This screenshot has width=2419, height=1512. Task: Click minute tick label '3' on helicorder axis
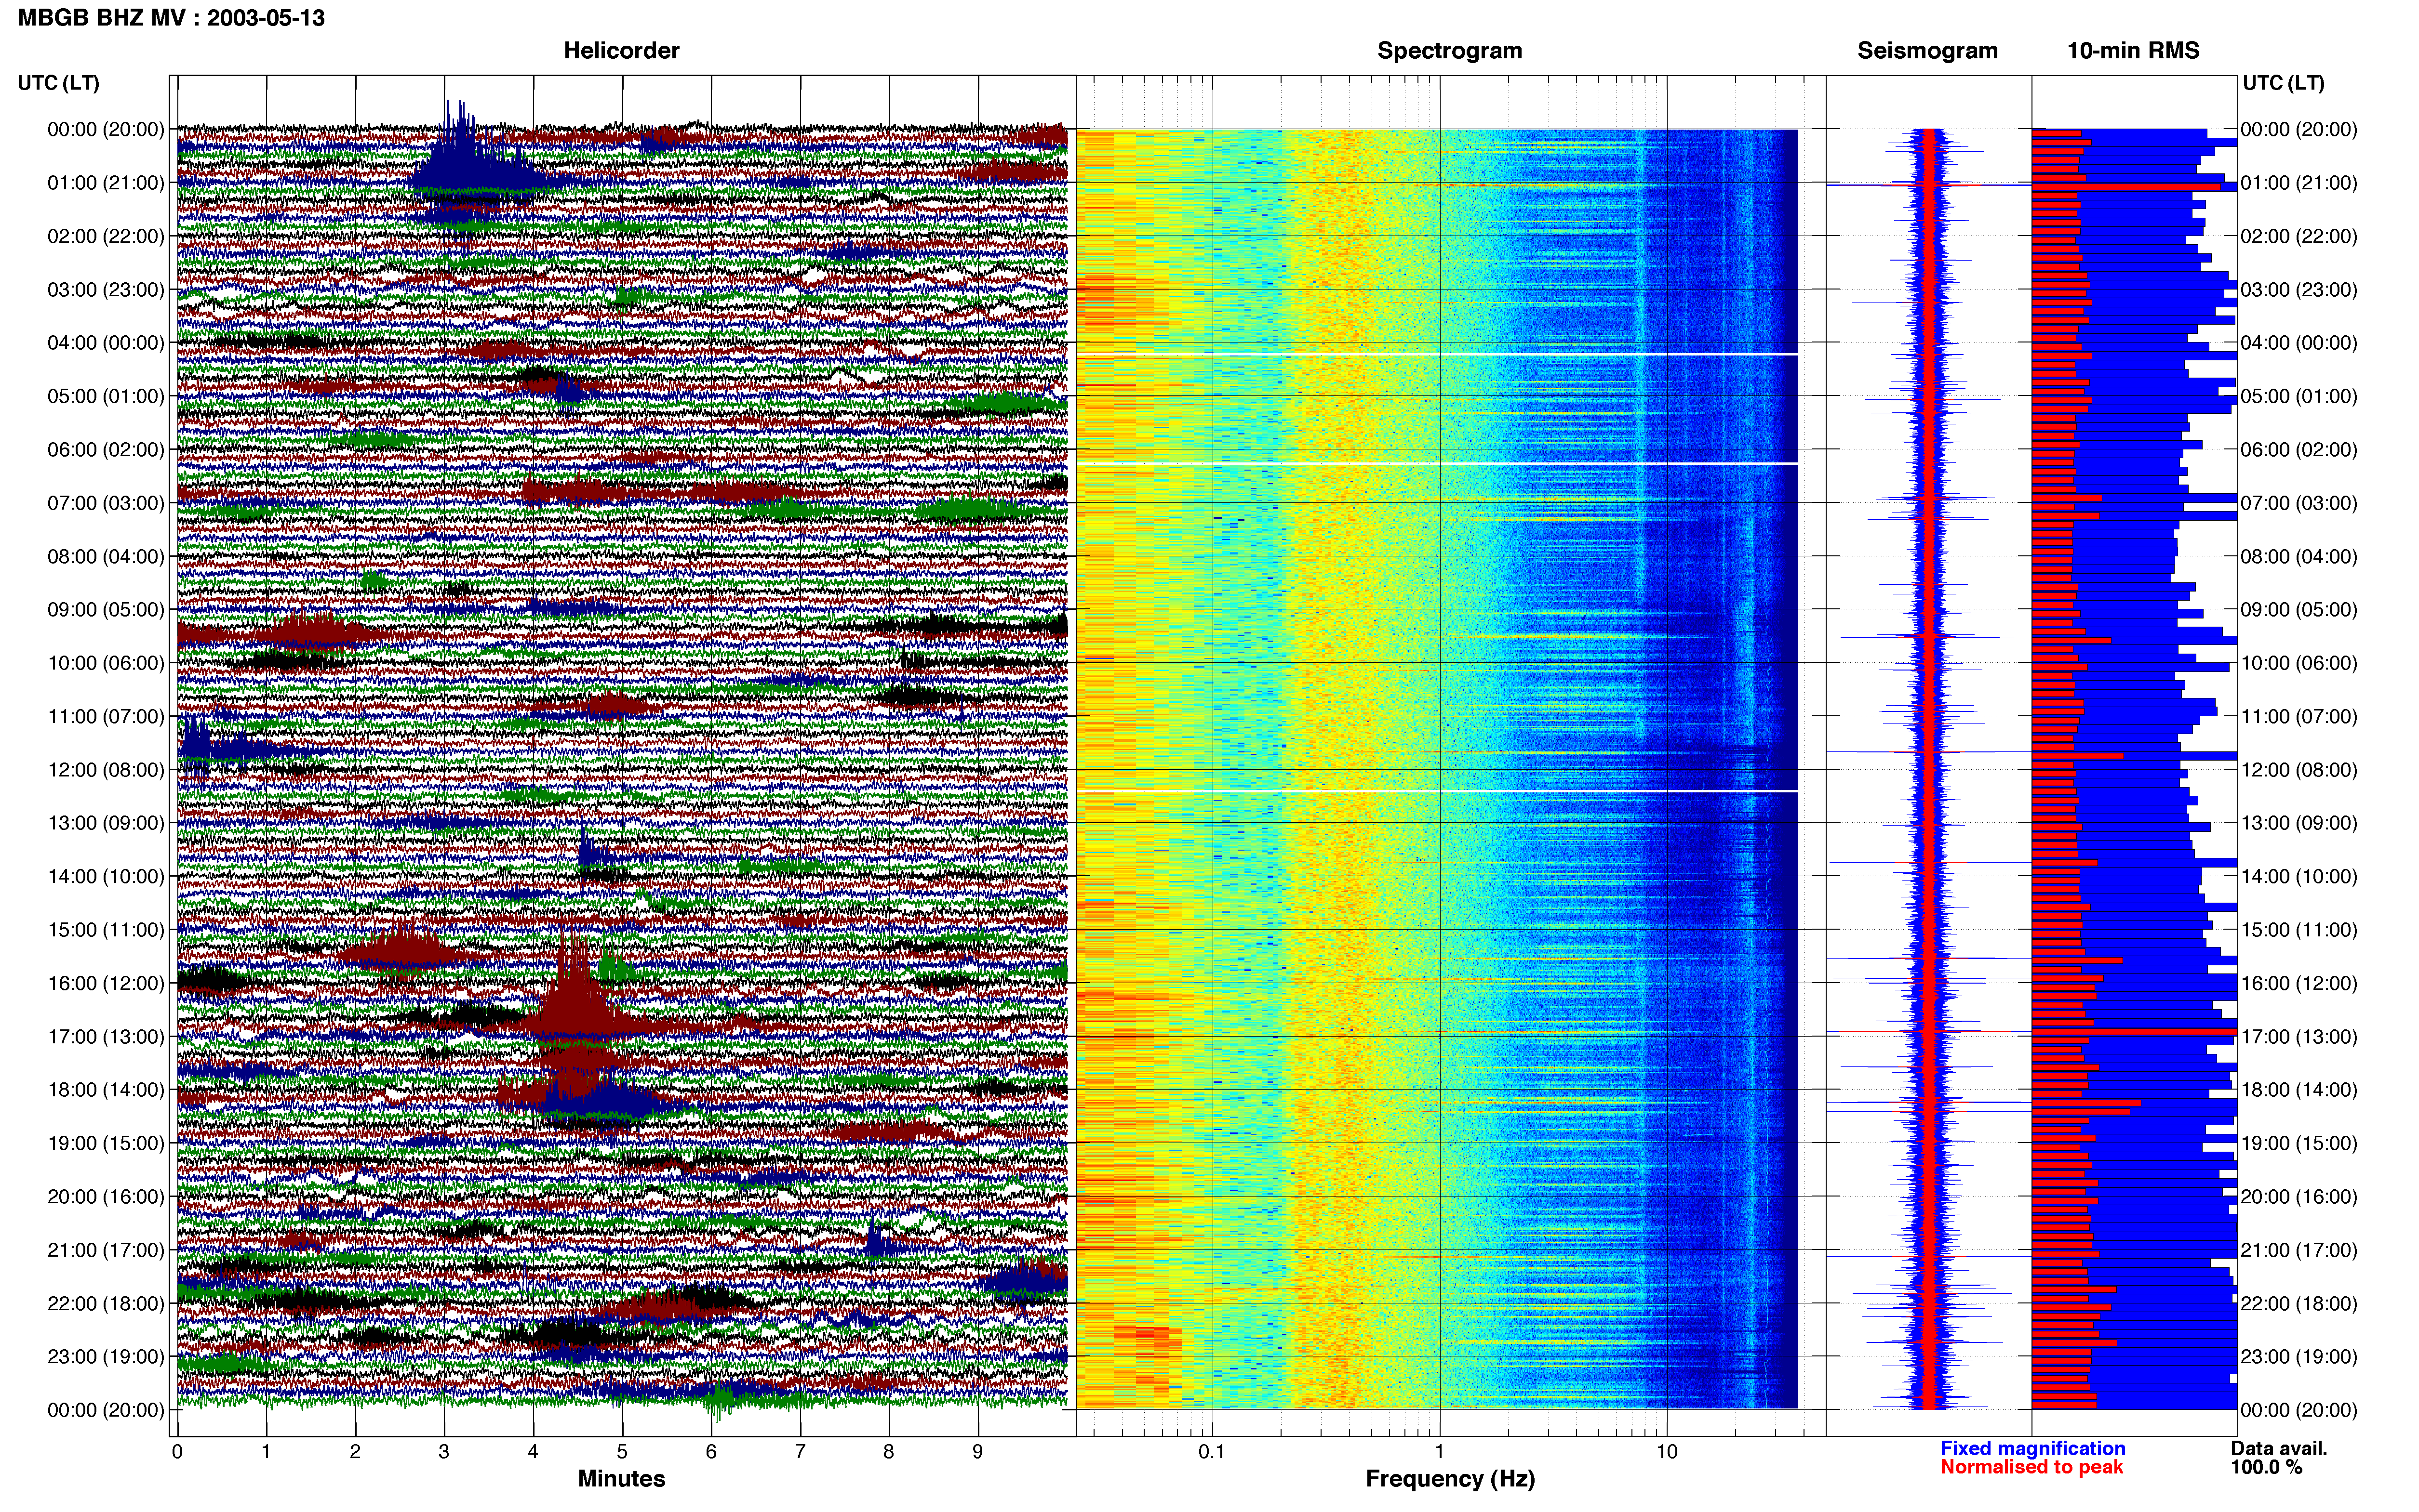[x=444, y=1452]
